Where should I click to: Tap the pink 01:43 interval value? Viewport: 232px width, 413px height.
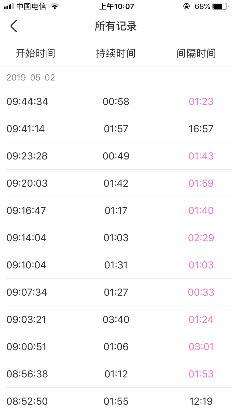click(201, 156)
